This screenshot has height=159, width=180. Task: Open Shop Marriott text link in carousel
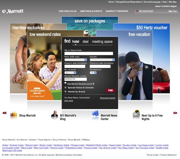[x=27, y=115]
